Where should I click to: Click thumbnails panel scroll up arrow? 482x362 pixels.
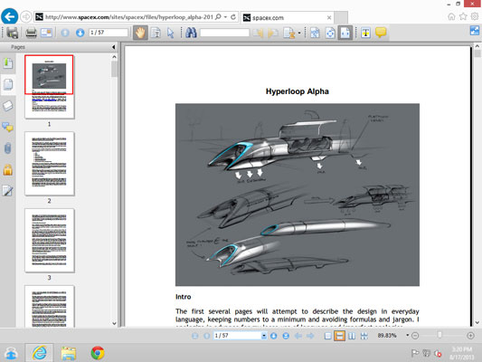pos(114,57)
